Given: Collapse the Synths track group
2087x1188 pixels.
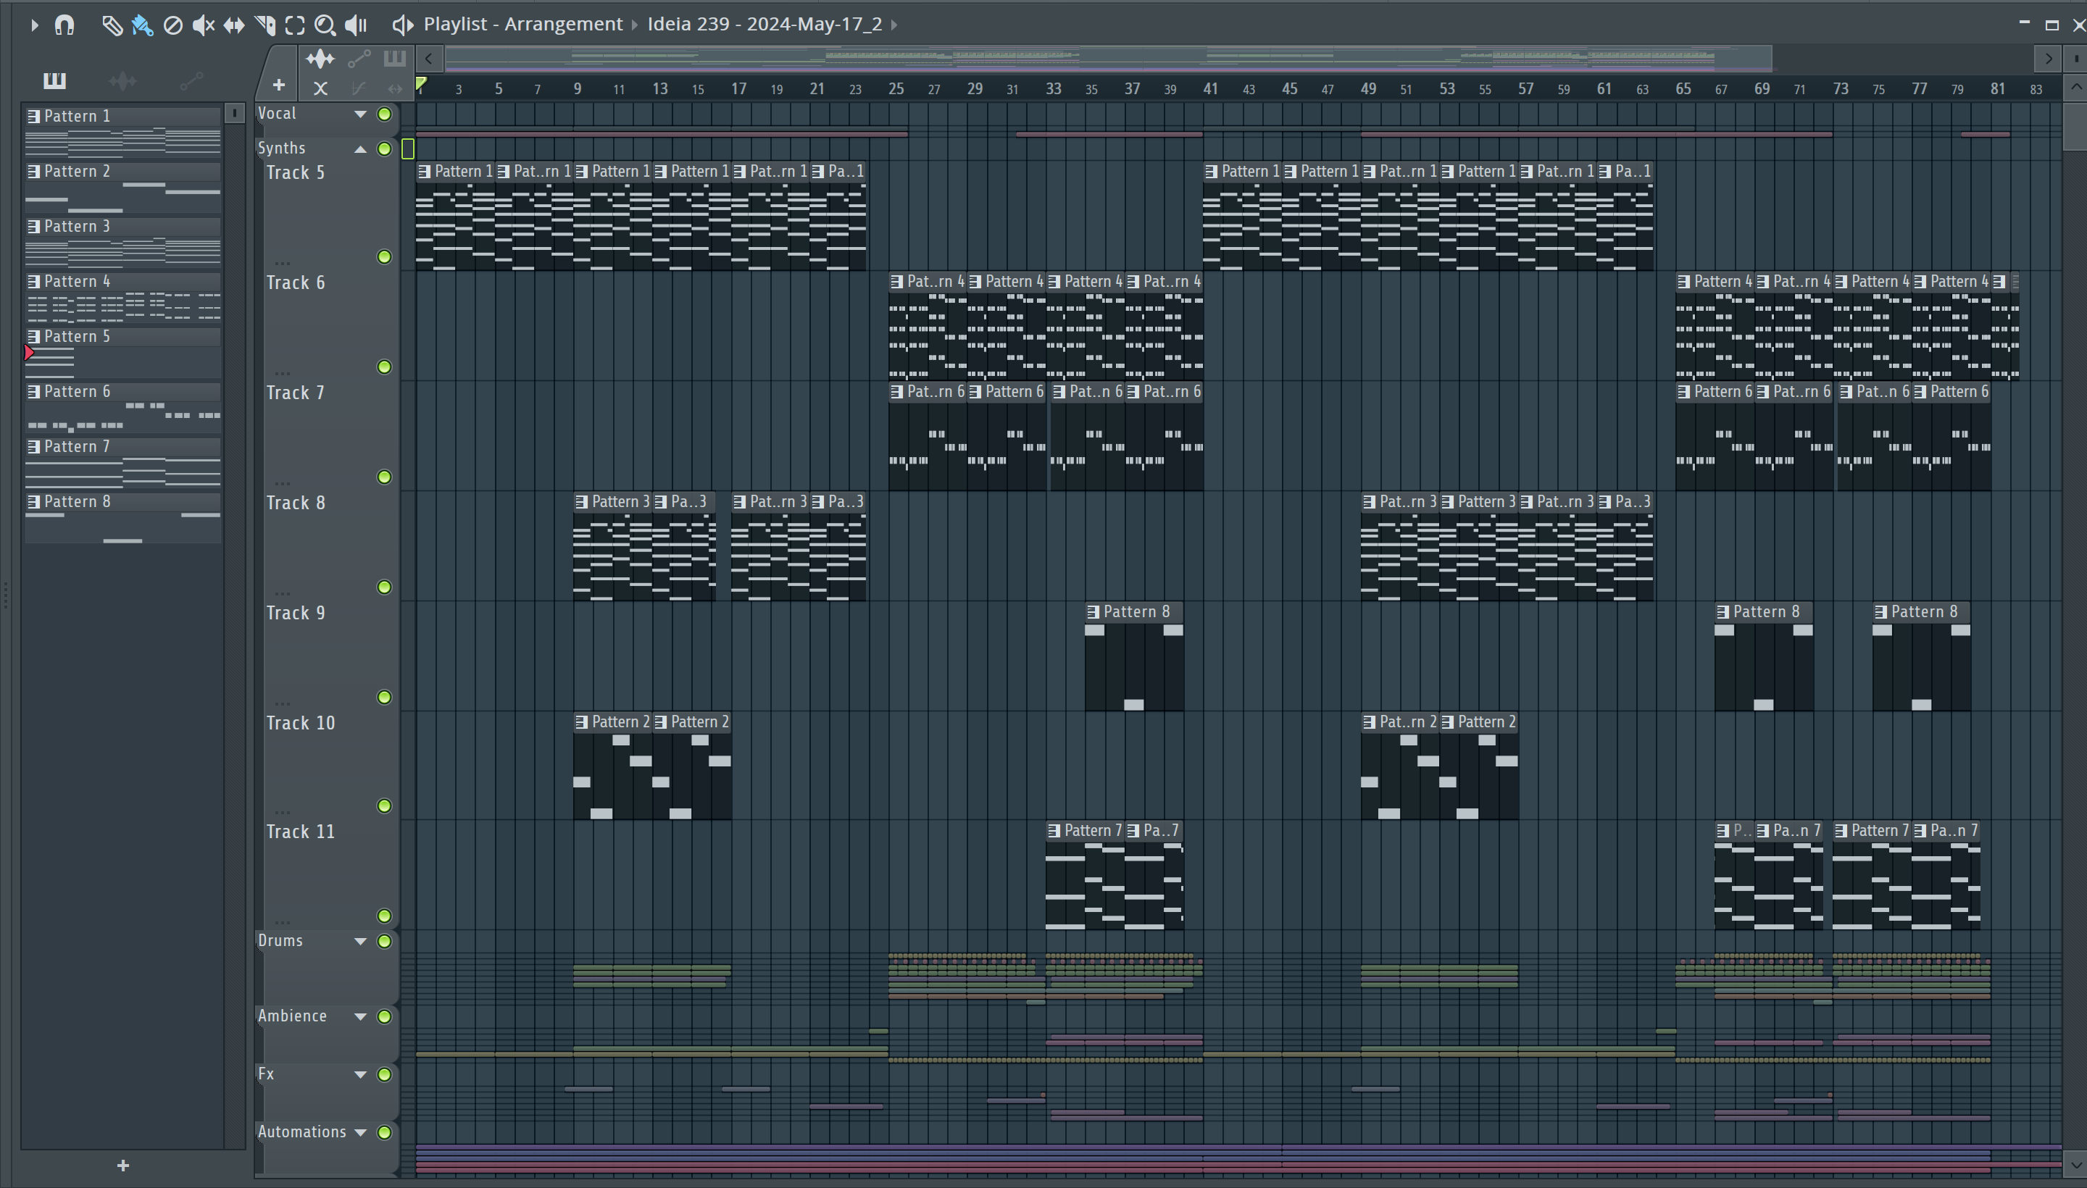Looking at the screenshot, I should click(x=360, y=148).
